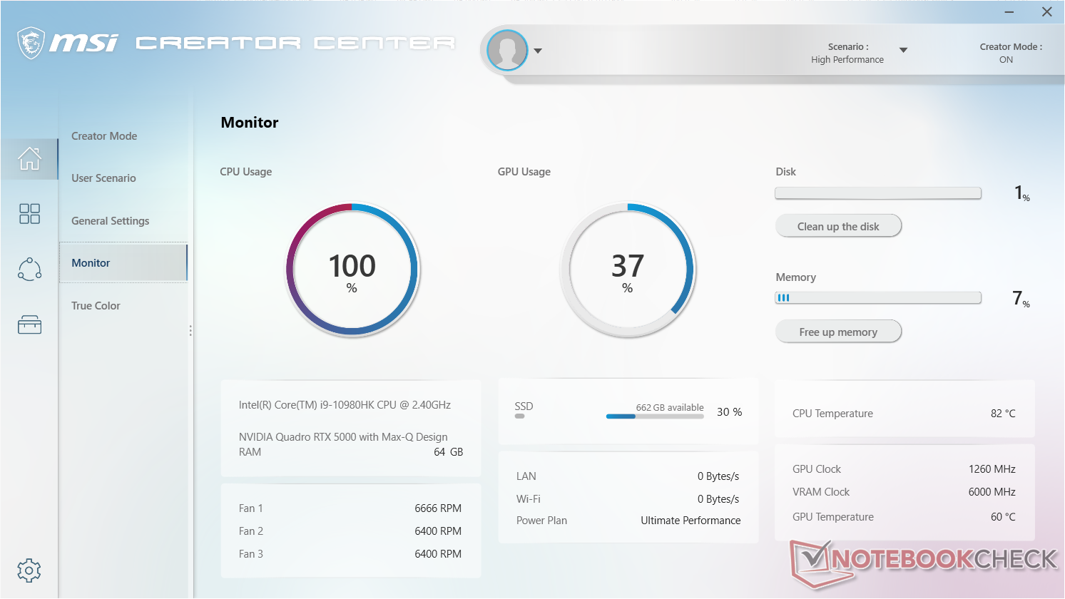Click the Ultimate Performance power plan text

[x=691, y=521]
